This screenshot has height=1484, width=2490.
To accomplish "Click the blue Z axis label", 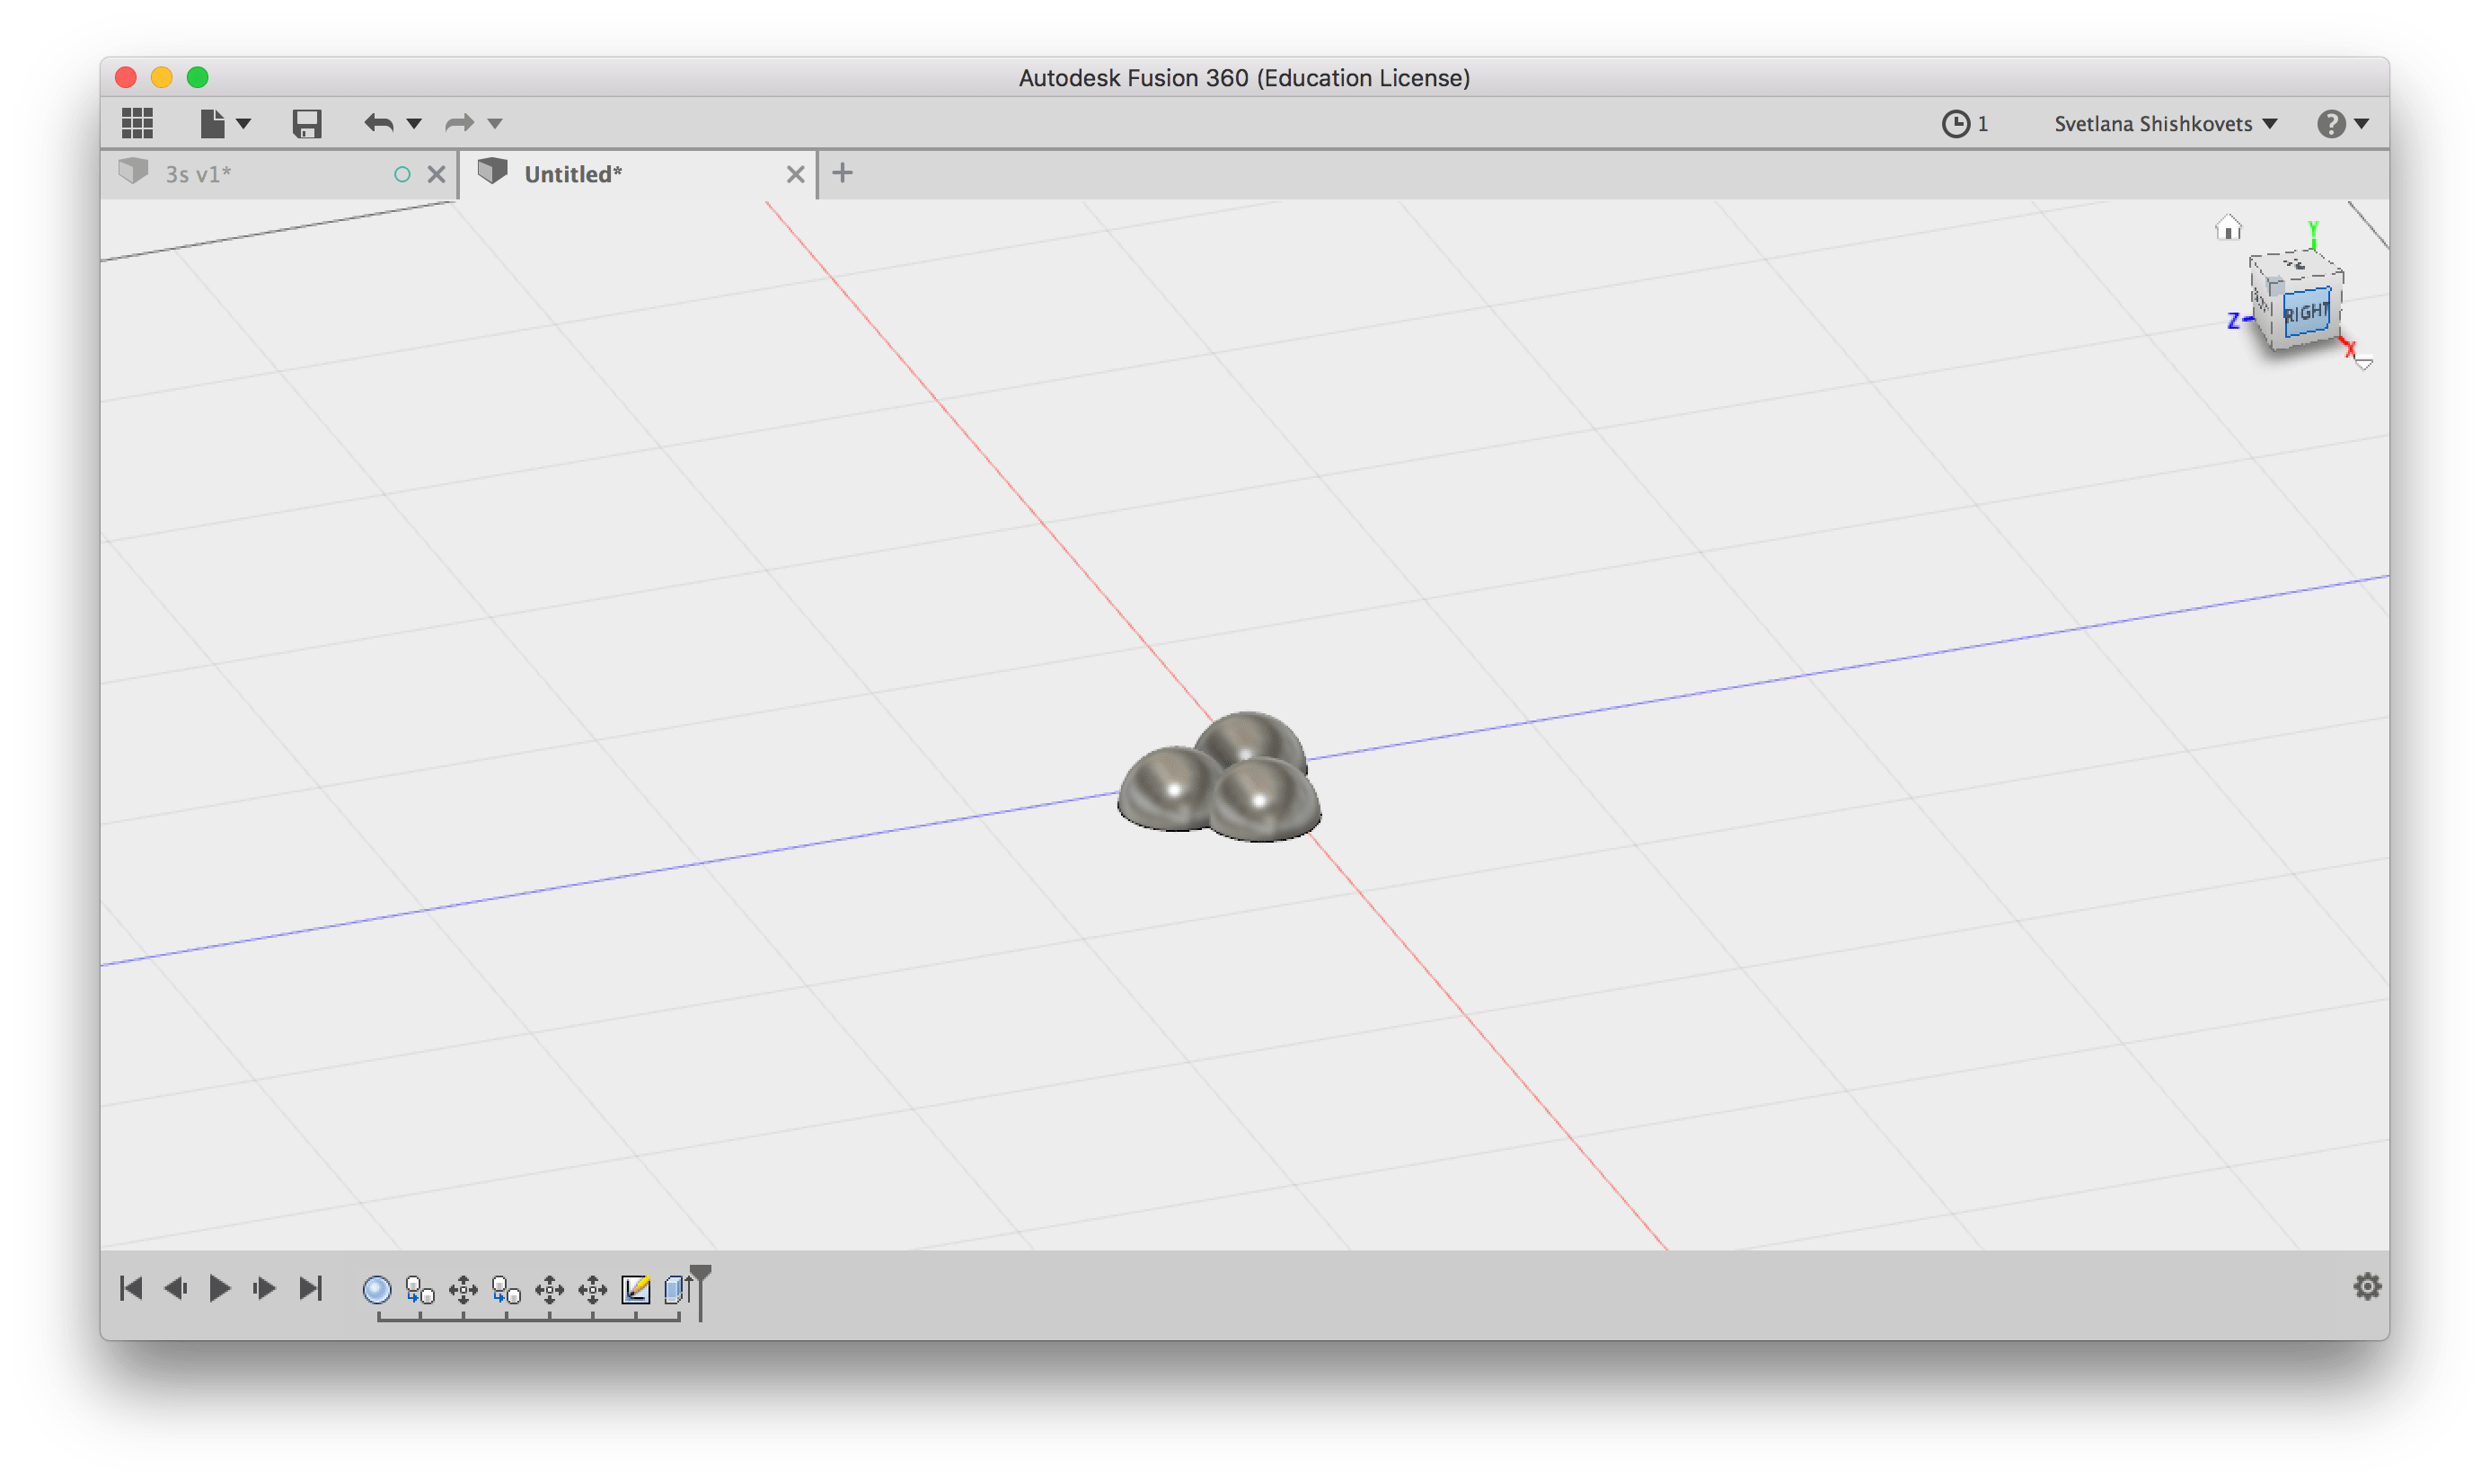I will (2233, 321).
